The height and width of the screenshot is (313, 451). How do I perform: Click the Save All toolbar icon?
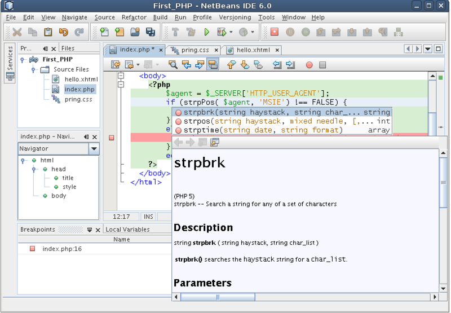tap(151, 32)
